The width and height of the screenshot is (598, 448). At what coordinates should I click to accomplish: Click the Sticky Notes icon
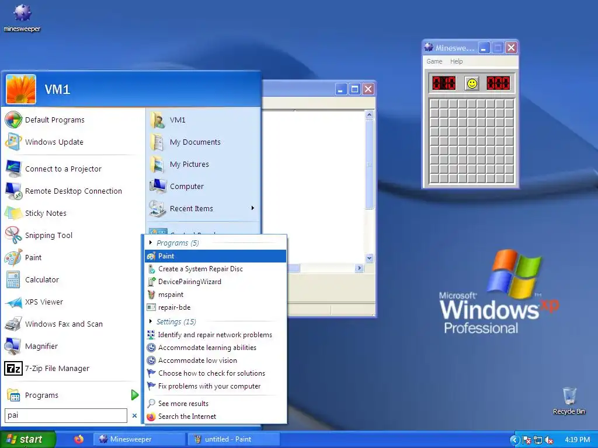point(13,213)
